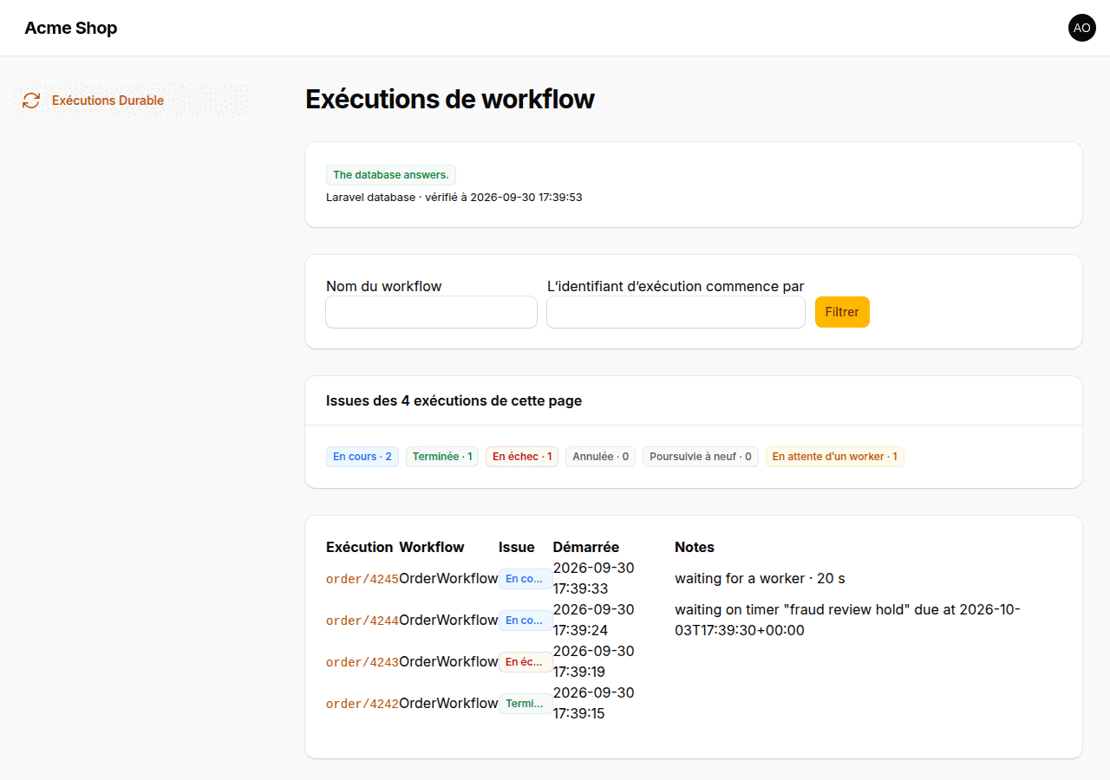
Task: Click the status badge in the order/4244 row
Action: coord(526,621)
